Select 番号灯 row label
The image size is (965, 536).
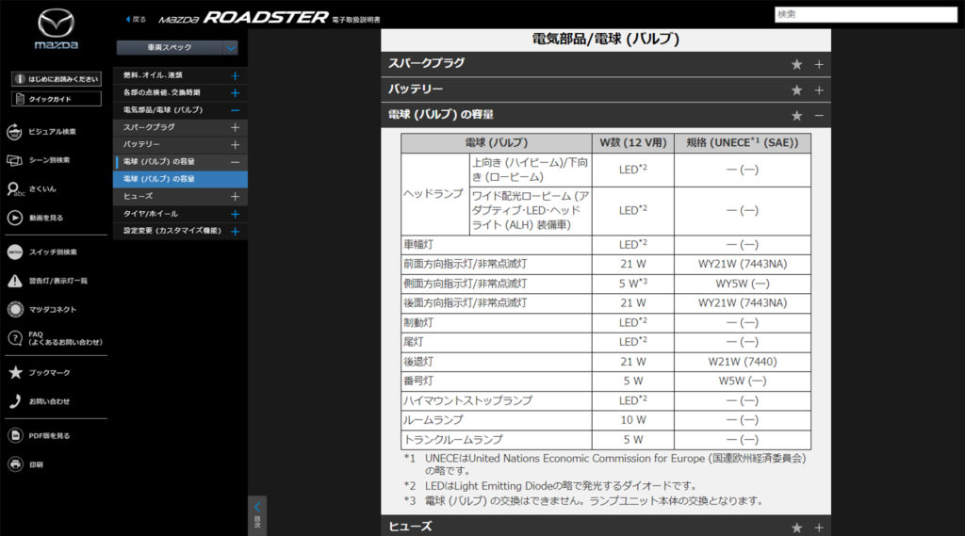click(418, 381)
